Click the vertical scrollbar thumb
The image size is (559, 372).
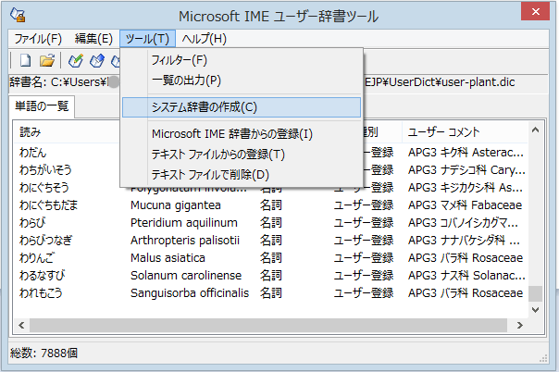pyautogui.click(x=535, y=294)
